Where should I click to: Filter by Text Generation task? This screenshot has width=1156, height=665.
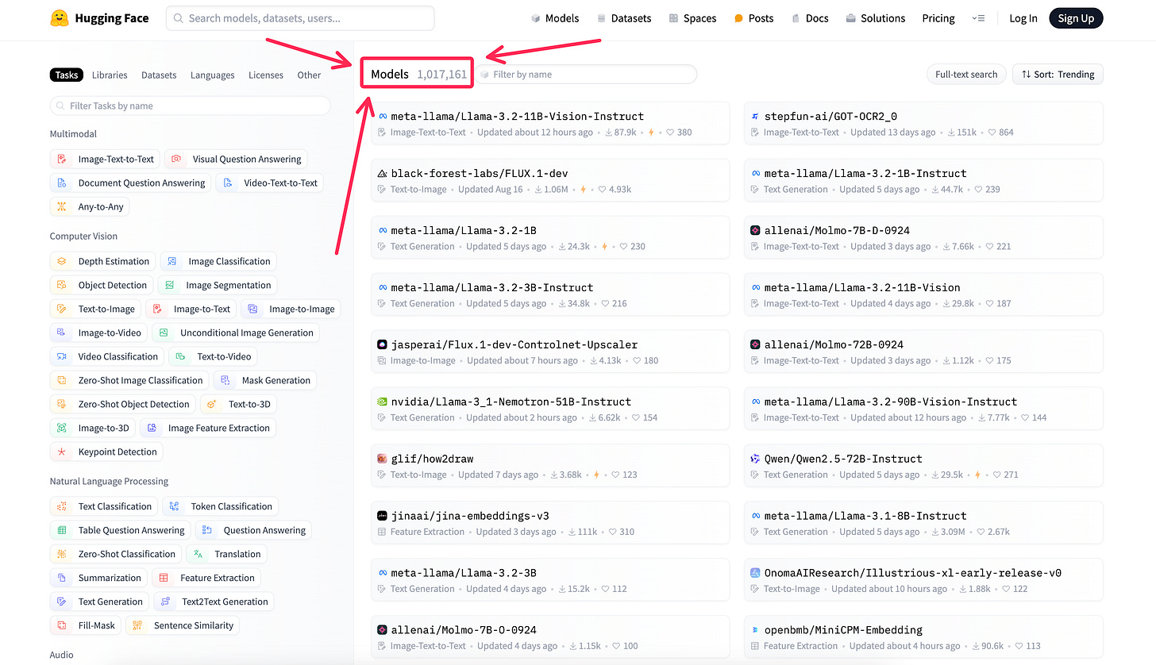tap(99, 602)
